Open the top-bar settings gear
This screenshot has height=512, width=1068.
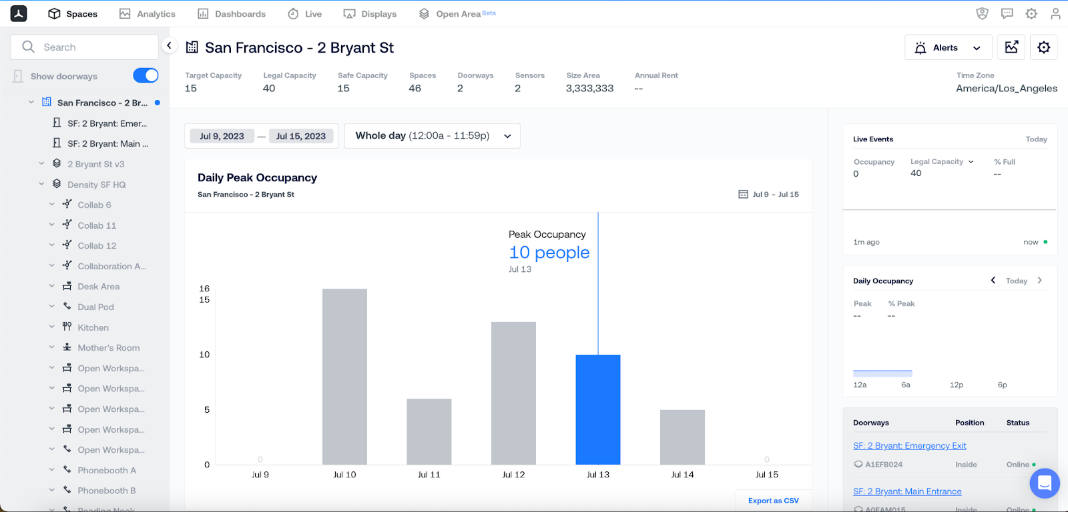click(x=1031, y=13)
